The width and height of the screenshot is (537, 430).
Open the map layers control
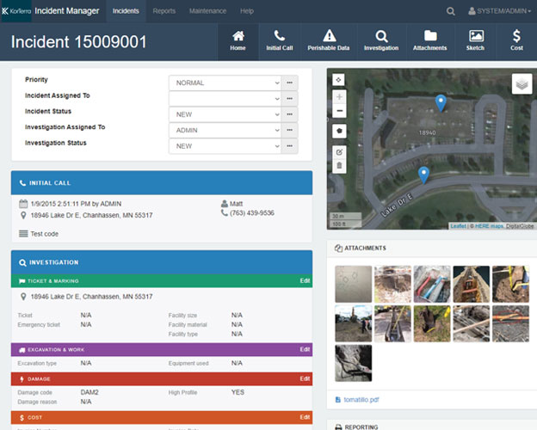(521, 83)
